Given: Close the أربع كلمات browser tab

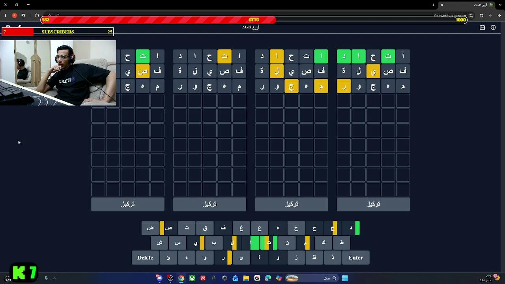Looking at the screenshot, I should click(x=442, y=5).
